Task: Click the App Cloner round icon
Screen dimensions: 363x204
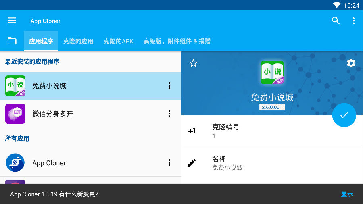Action: click(15, 162)
